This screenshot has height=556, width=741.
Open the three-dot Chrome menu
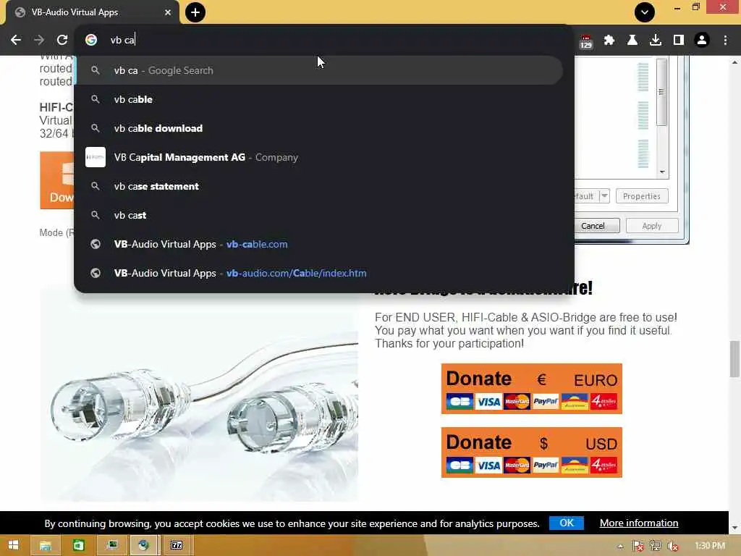coord(725,41)
